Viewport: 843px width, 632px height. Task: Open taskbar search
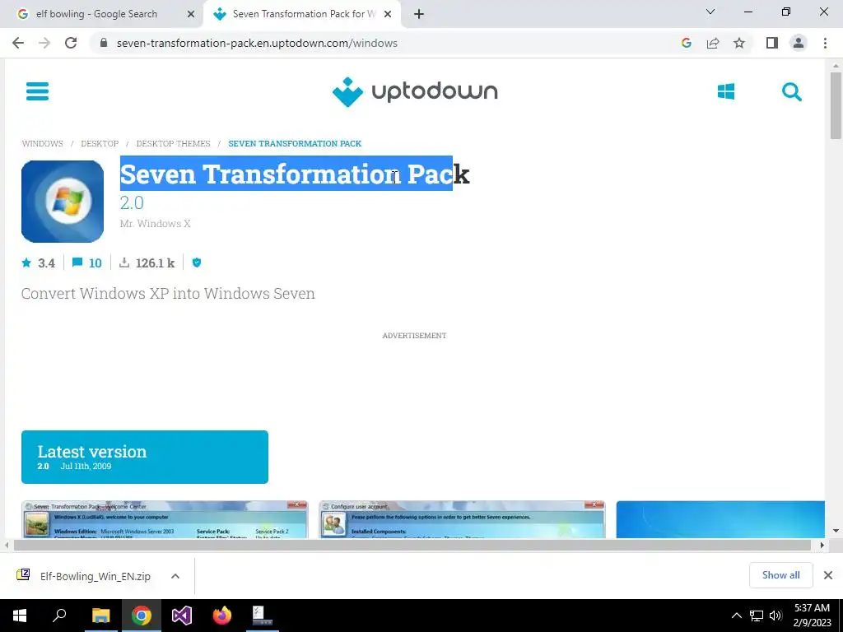[59, 616]
